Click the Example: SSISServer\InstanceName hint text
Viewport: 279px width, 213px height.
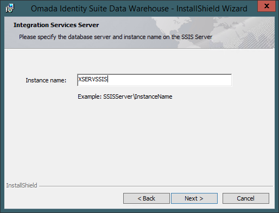(x=125, y=96)
